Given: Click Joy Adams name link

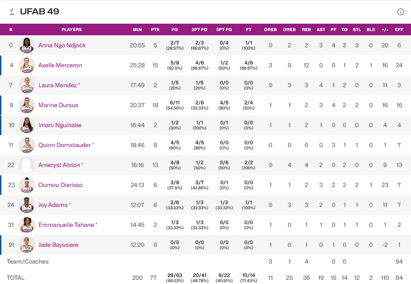Looking at the screenshot, I should (x=53, y=205).
